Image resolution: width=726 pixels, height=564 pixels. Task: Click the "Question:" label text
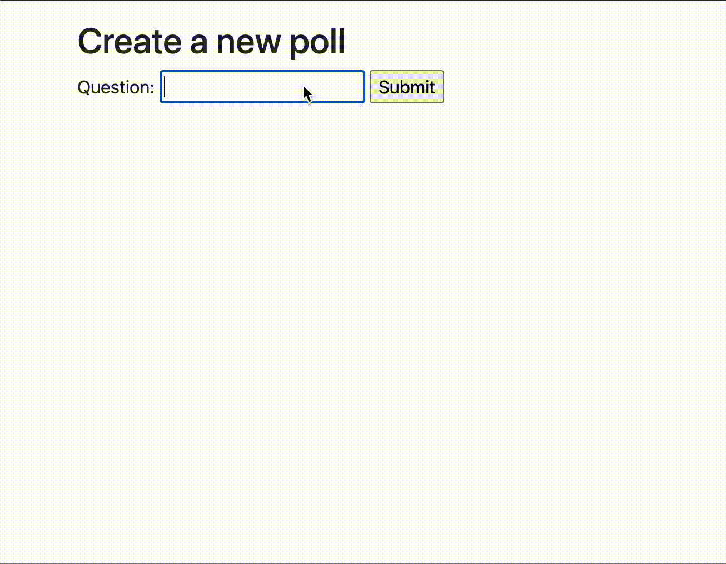click(x=116, y=87)
